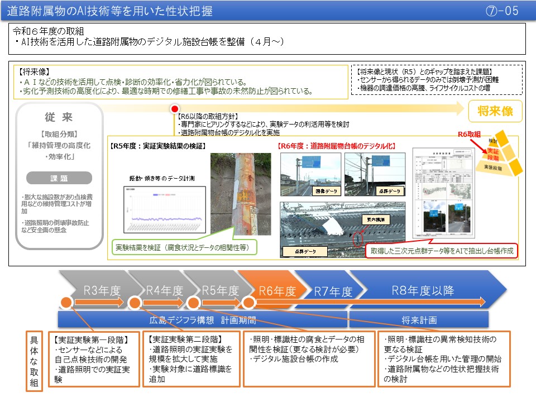Screen dimensions: 536x402
Task: Click the rusted pole photo
Action: tap(241, 194)
